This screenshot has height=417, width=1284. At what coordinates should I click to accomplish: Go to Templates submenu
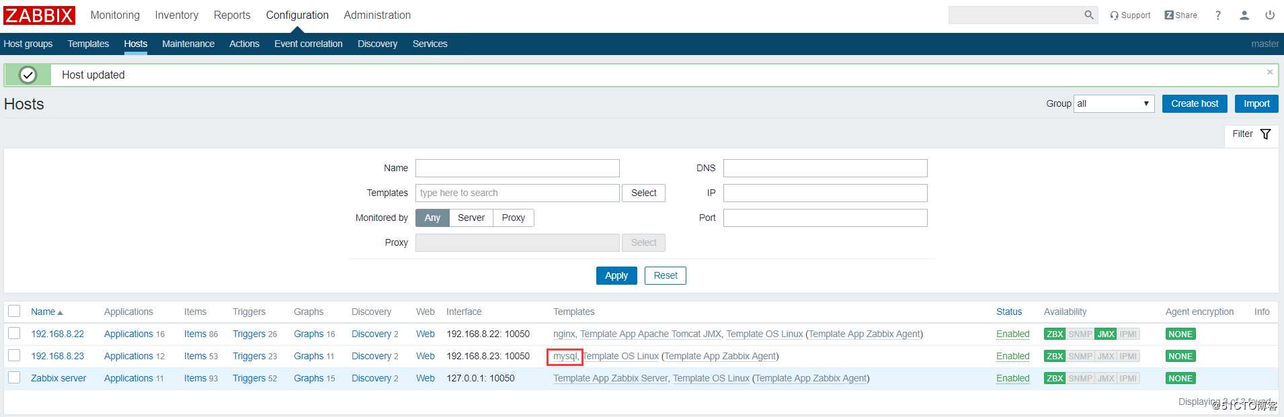pyautogui.click(x=88, y=44)
